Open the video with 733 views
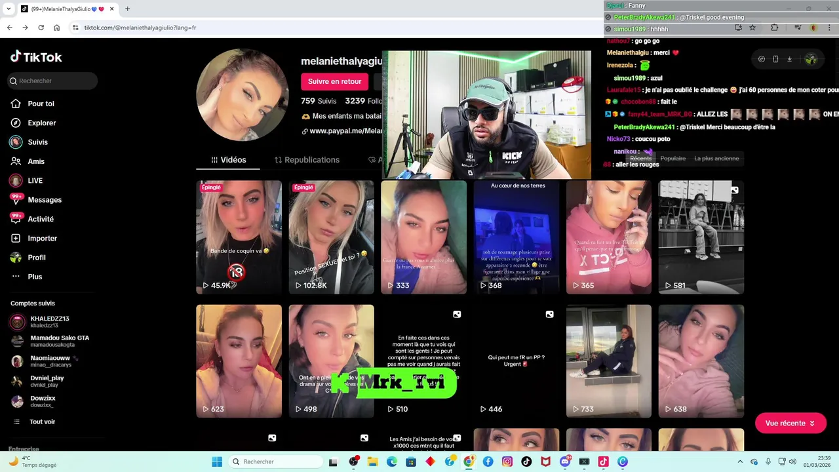 click(608, 361)
